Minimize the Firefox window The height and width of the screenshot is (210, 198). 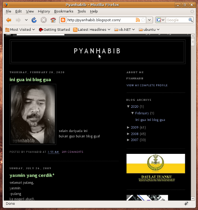(x=178, y=5)
